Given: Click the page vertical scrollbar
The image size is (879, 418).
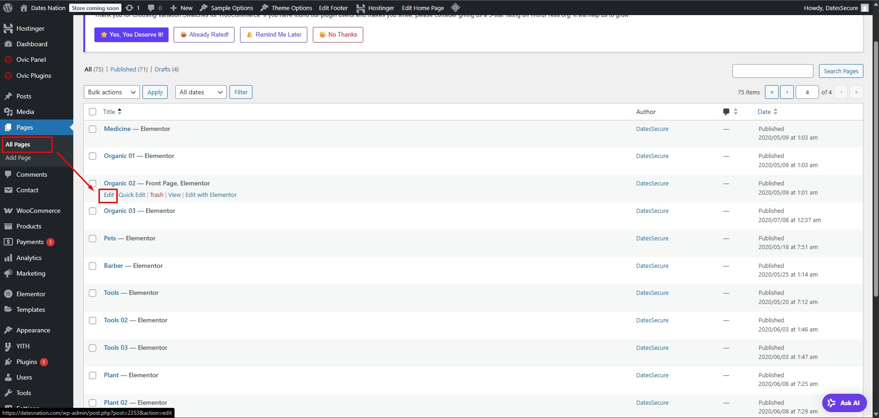Looking at the screenshot, I should coord(876,169).
